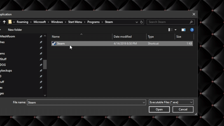Open view options dropdown arrow

176,30
